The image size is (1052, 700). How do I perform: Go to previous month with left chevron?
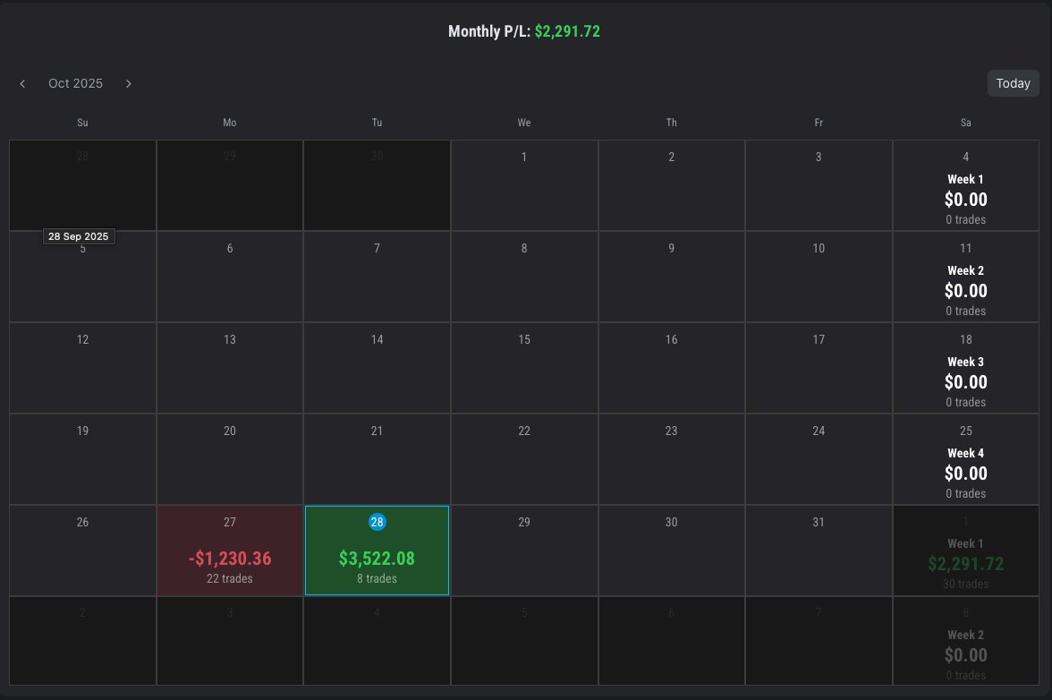(23, 84)
